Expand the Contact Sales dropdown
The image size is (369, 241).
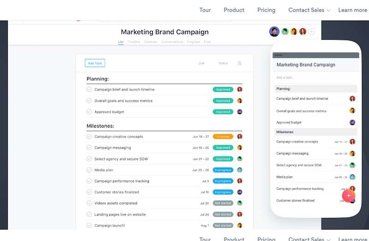point(309,10)
